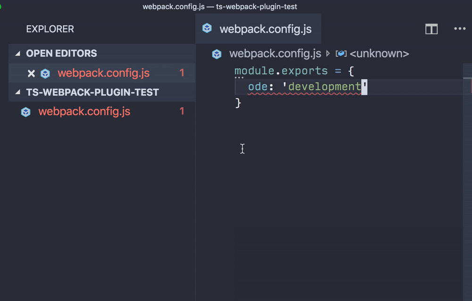Click <unknown> symbol in breadcrumb
This screenshot has height=301, width=472.
pos(379,53)
